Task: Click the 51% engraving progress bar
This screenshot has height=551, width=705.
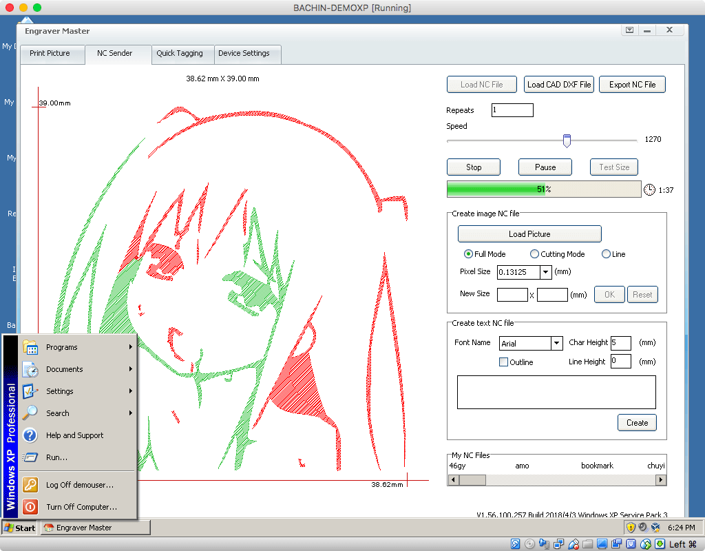Action: (544, 189)
